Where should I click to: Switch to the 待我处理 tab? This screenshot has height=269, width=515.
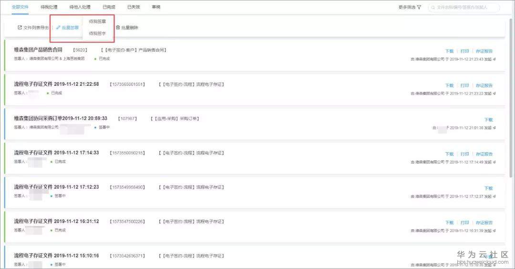[x=48, y=7]
